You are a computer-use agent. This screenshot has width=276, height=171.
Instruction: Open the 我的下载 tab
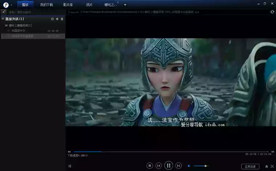coord(46,5)
